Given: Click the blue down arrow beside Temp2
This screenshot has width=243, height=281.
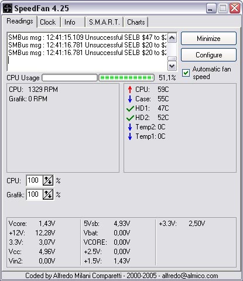Looking at the screenshot, I should (x=130, y=127).
